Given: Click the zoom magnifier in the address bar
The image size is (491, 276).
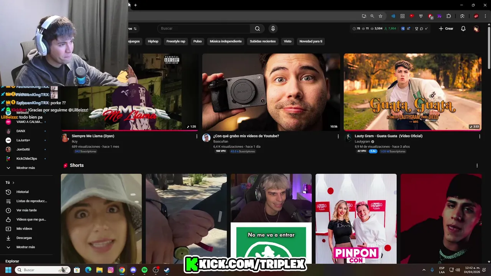Looking at the screenshot, I should pyautogui.click(x=372, y=16).
